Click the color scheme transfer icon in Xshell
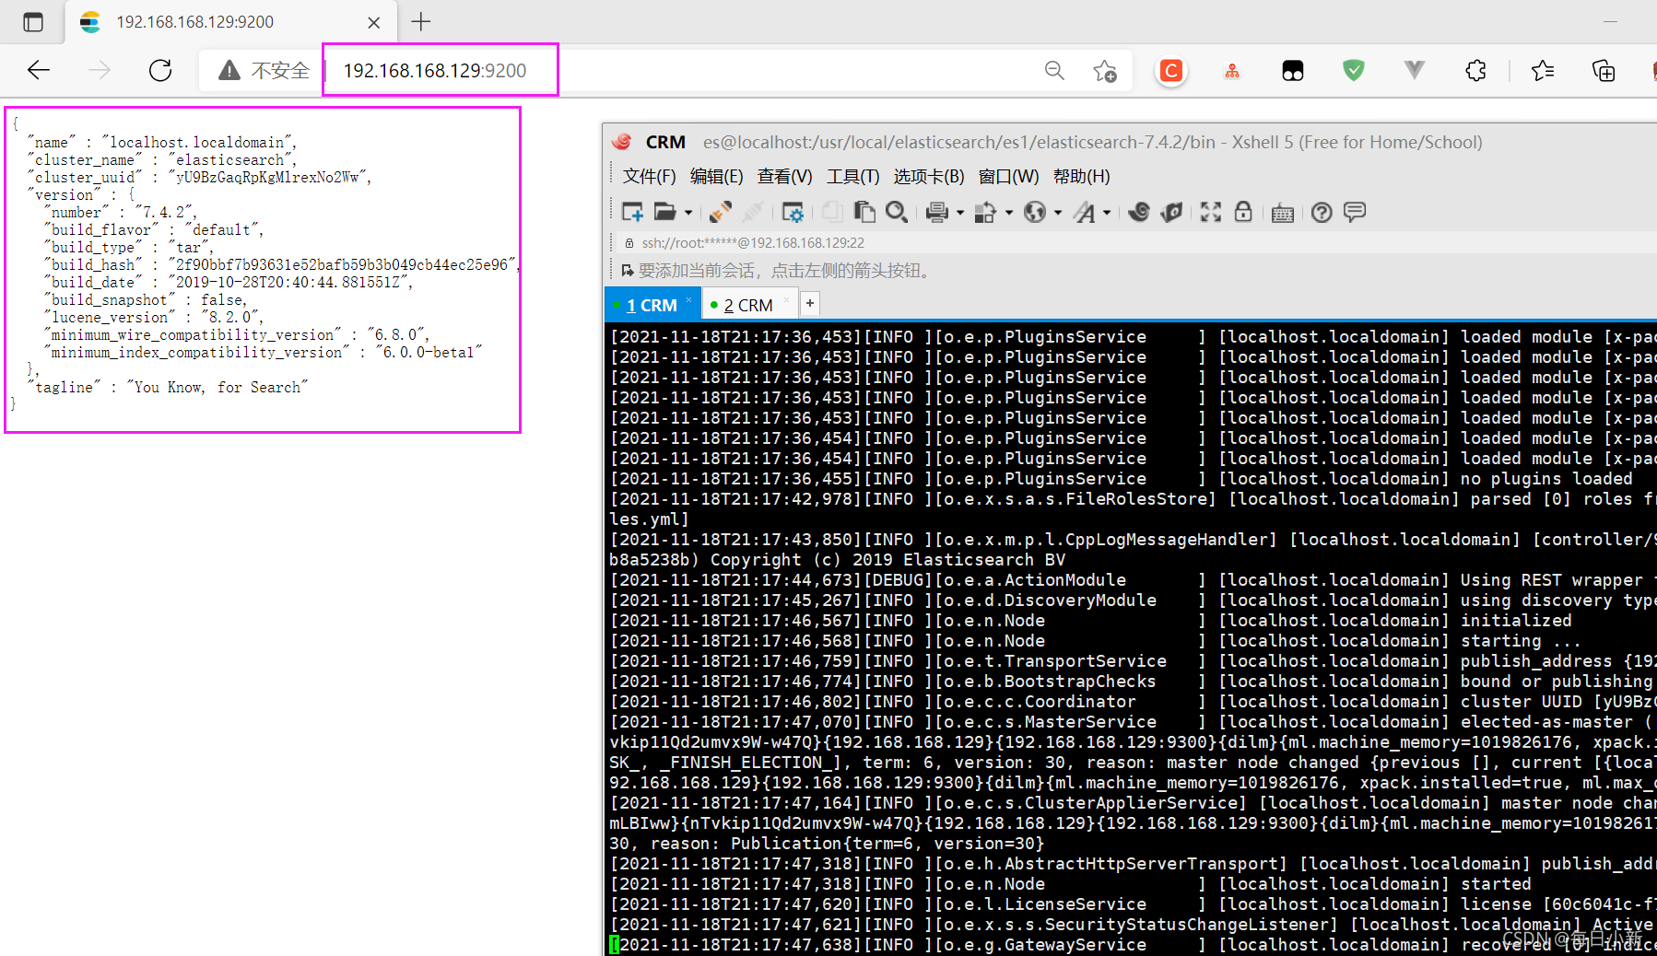 (x=985, y=213)
